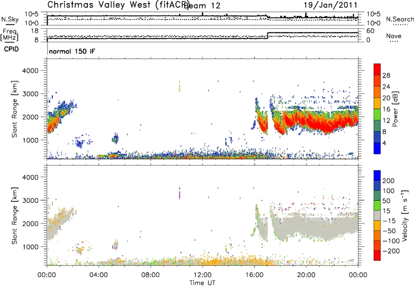Click the '16' value on power colorbar
The height and width of the screenshot is (286, 414).
pyautogui.click(x=386, y=109)
